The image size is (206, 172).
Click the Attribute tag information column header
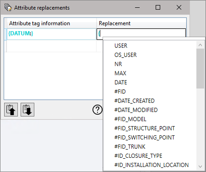click(52, 23)
